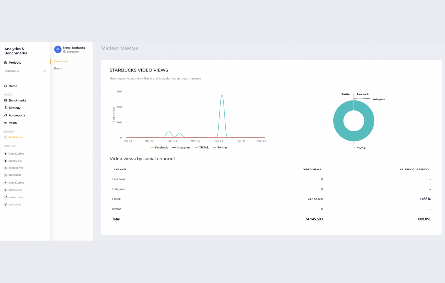Toggle the Twitter series in chart legend

[220, 148]
